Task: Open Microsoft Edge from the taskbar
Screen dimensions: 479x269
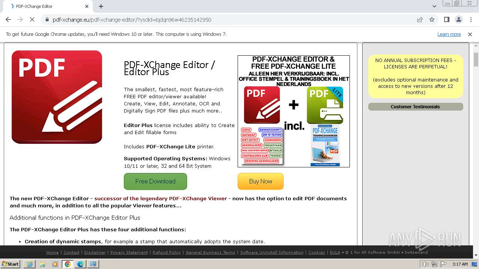Action: click(80, 264)
